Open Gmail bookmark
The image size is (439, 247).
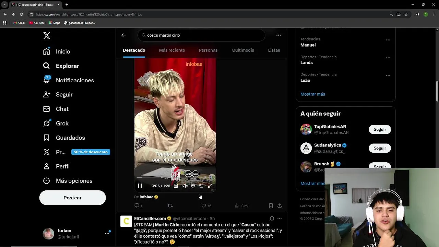click(x=19, y=23)
